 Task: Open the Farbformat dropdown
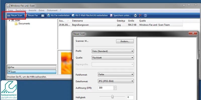pyautogui.click(x=116, y=74)
